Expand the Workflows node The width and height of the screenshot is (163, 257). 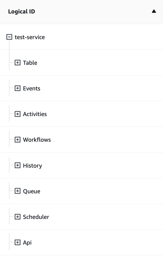(x=17, y=140)
